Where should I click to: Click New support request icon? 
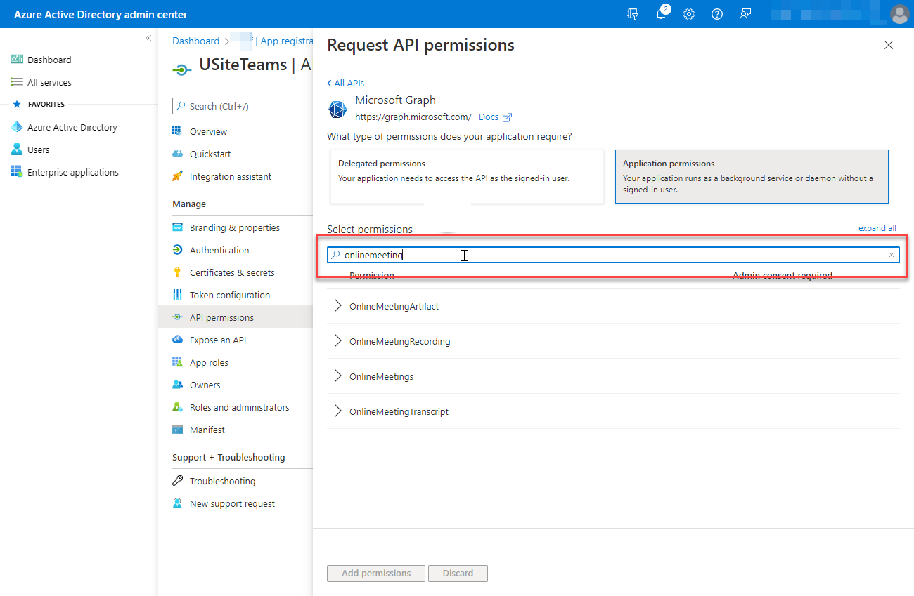click(177, 503)
